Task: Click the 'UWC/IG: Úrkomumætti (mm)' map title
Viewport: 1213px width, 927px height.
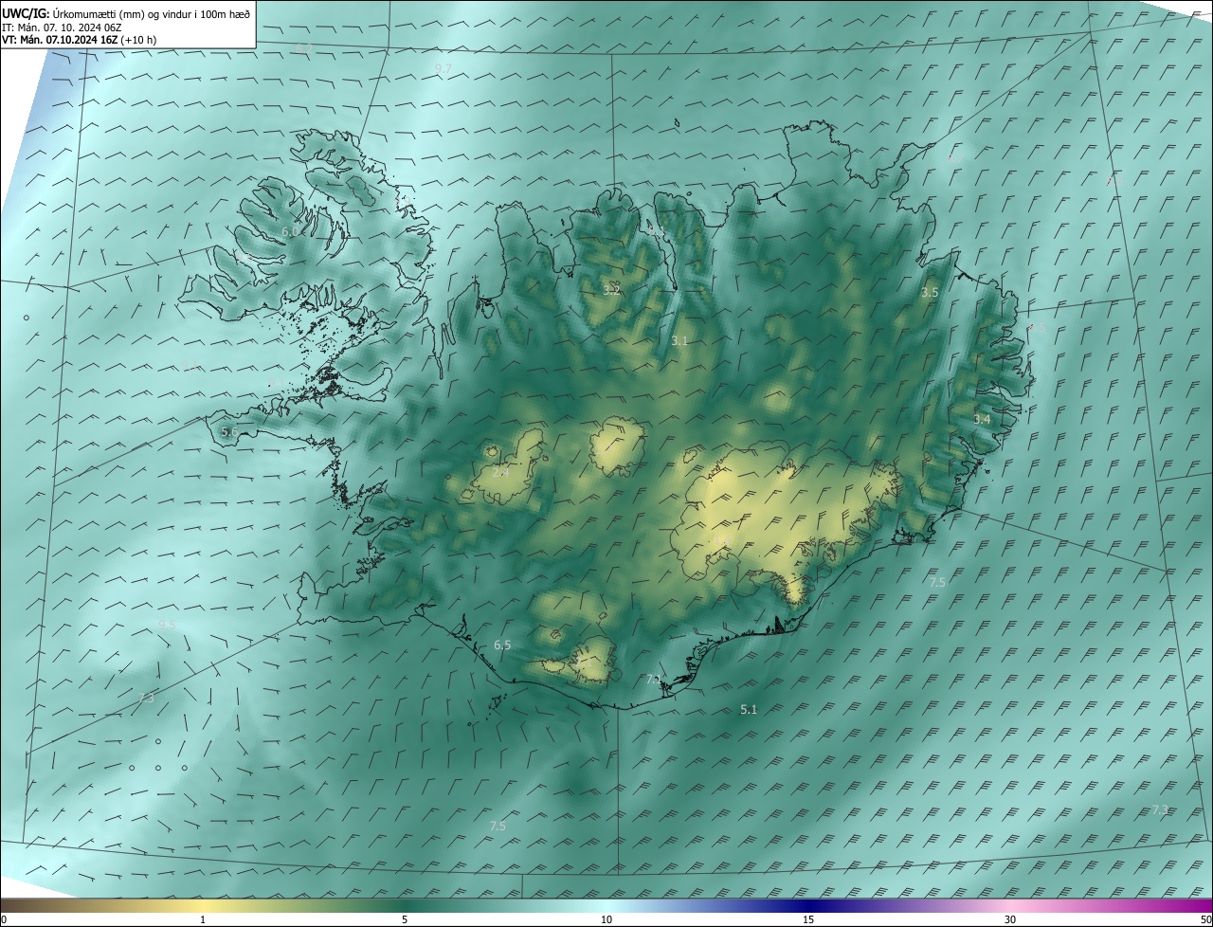Action: click(x=126, y=13)
